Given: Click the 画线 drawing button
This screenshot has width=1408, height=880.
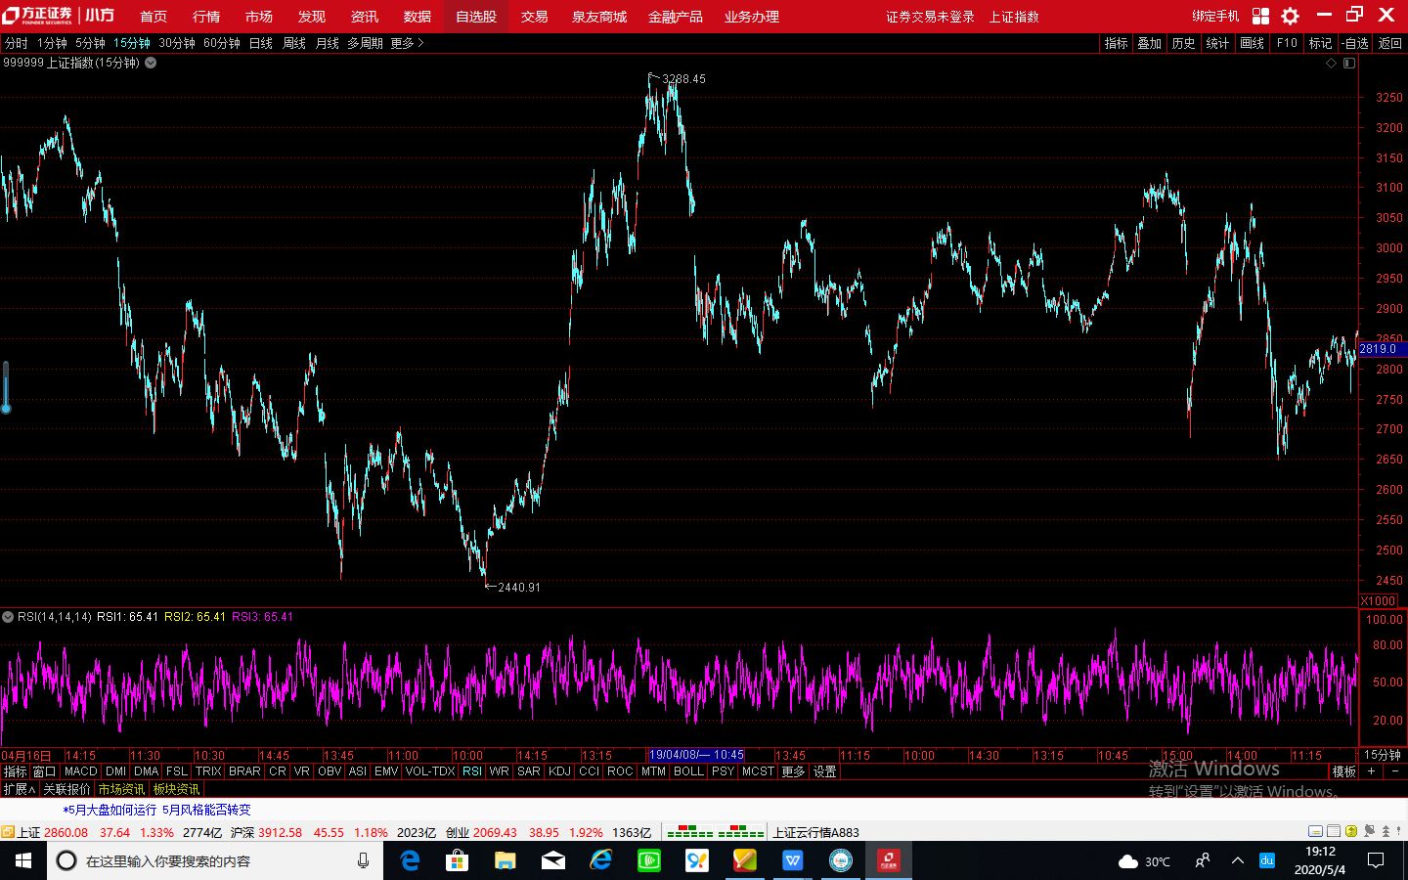Looking at the screenshot, I should [1253, 43].
